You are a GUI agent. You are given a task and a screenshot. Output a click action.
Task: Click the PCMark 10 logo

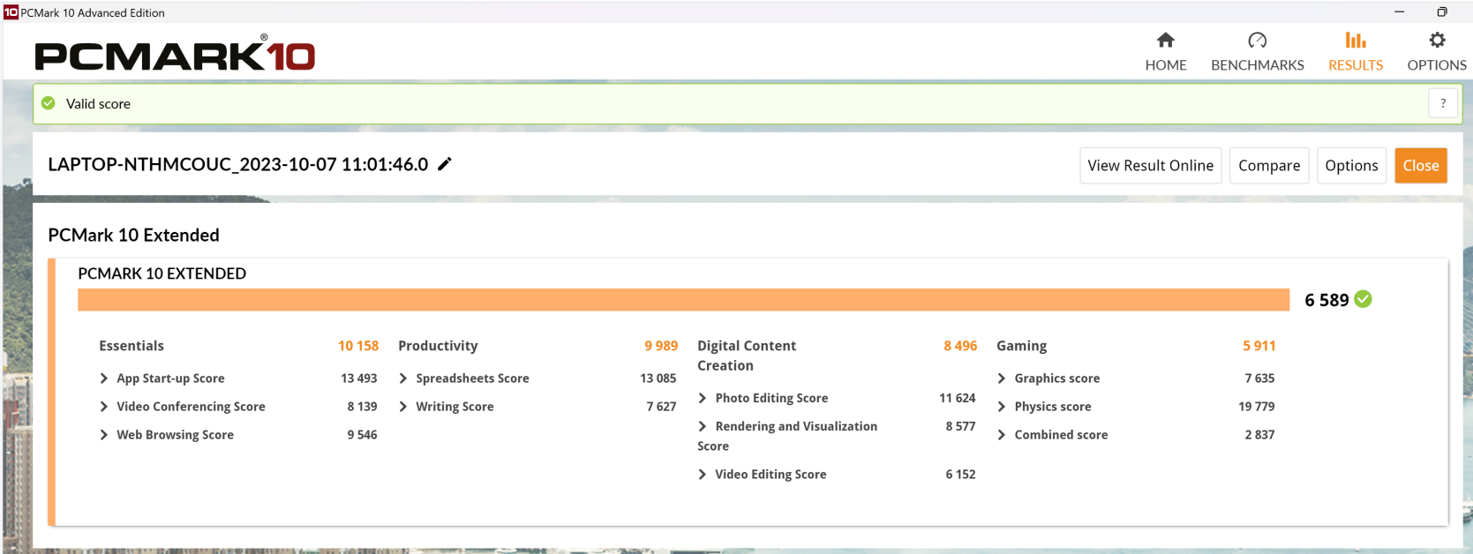pyautogui.click(x=175, y=55)
